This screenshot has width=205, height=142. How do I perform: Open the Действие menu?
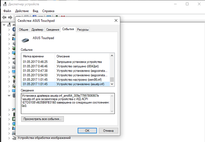click(x=22, y=11)
